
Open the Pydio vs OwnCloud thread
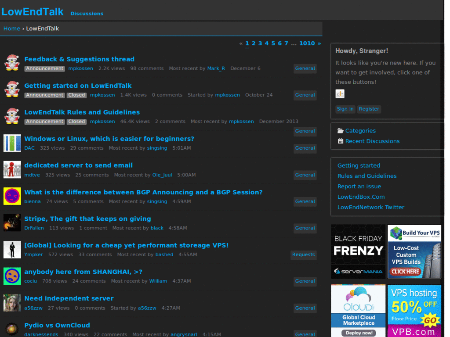(57, 325)
